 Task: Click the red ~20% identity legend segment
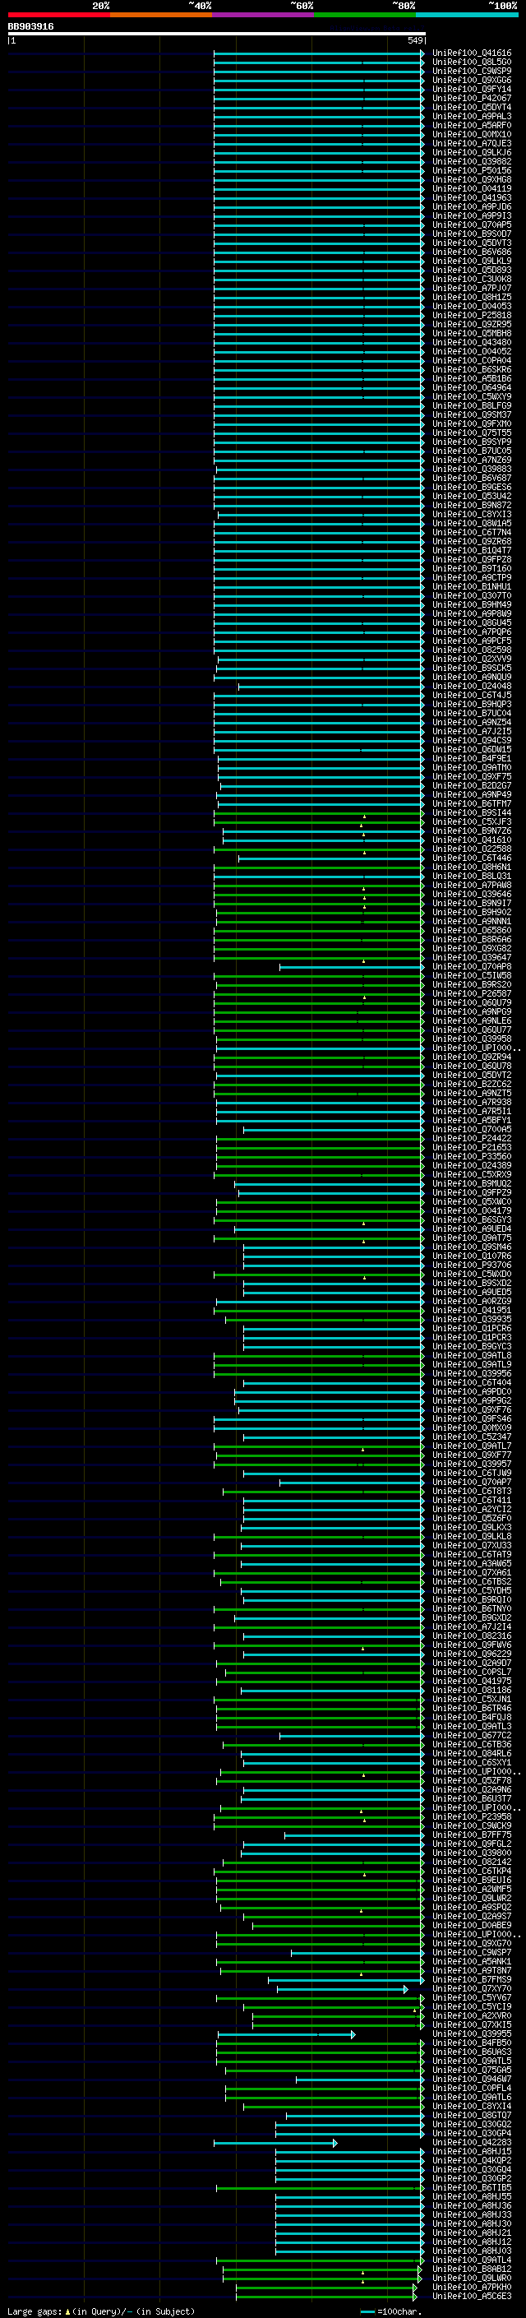58,15
